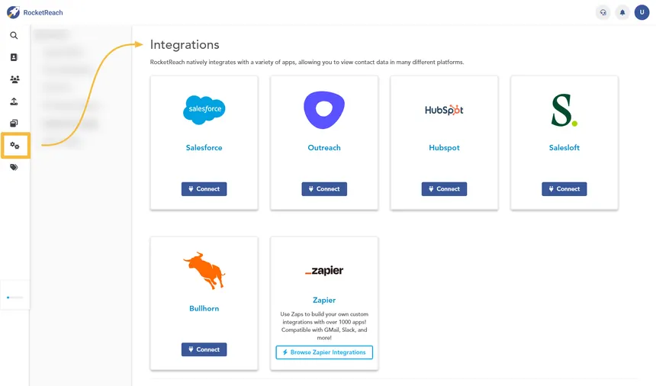Connect the Outreach integration
Image resolution: width=656 pixels, height=386 pixels.
(324, 189)
